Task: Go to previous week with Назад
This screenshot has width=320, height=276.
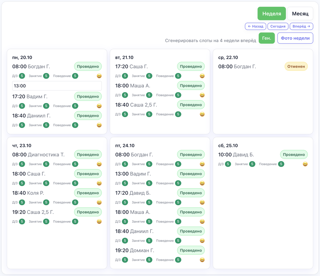Action: (x=255, y=26)
